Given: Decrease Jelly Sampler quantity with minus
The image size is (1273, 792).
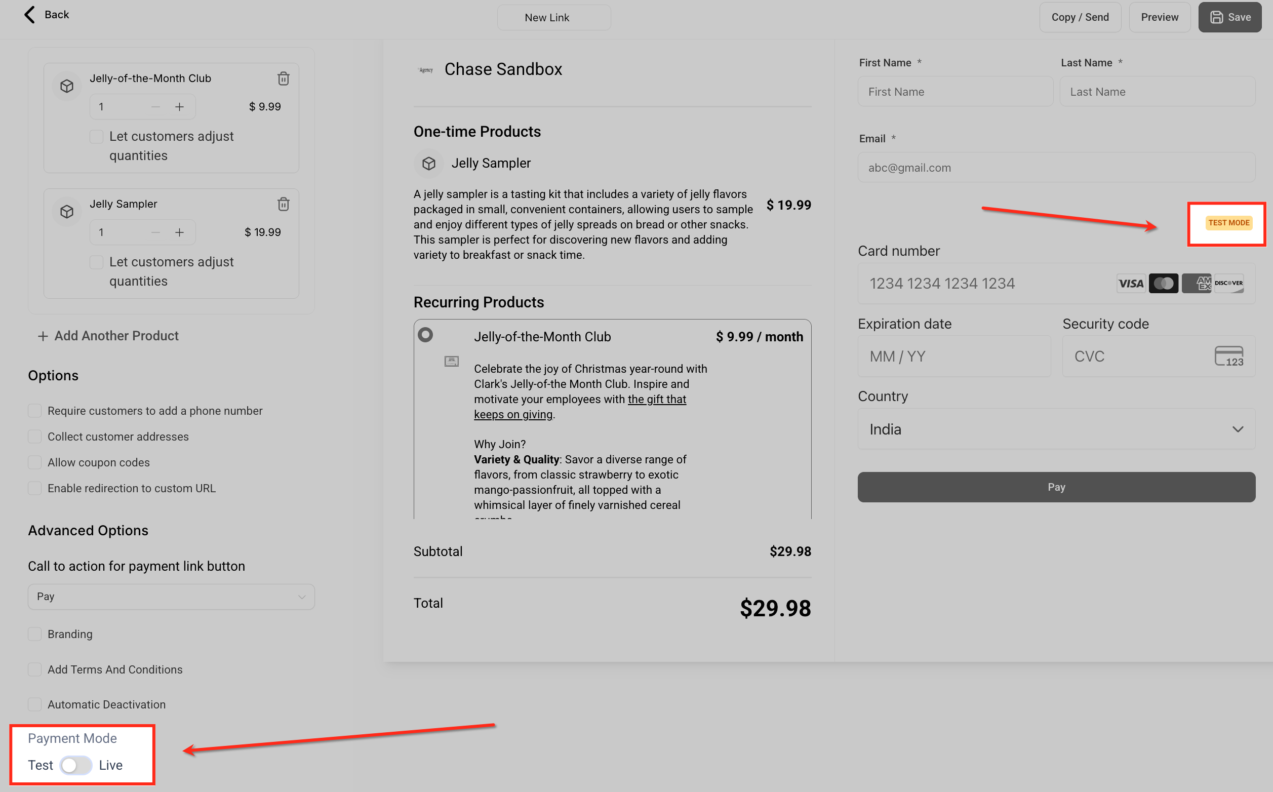Looking at the screenshot, I should point(155,232).
